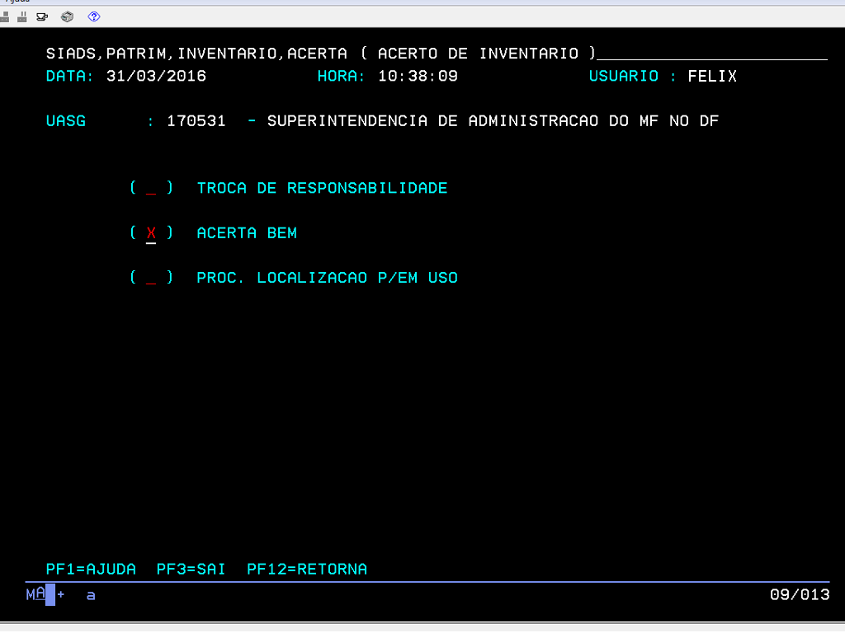845x633 pixels.
Task: Click the TROCA DE RESPONSABILIDADE label
Action: 323,189
